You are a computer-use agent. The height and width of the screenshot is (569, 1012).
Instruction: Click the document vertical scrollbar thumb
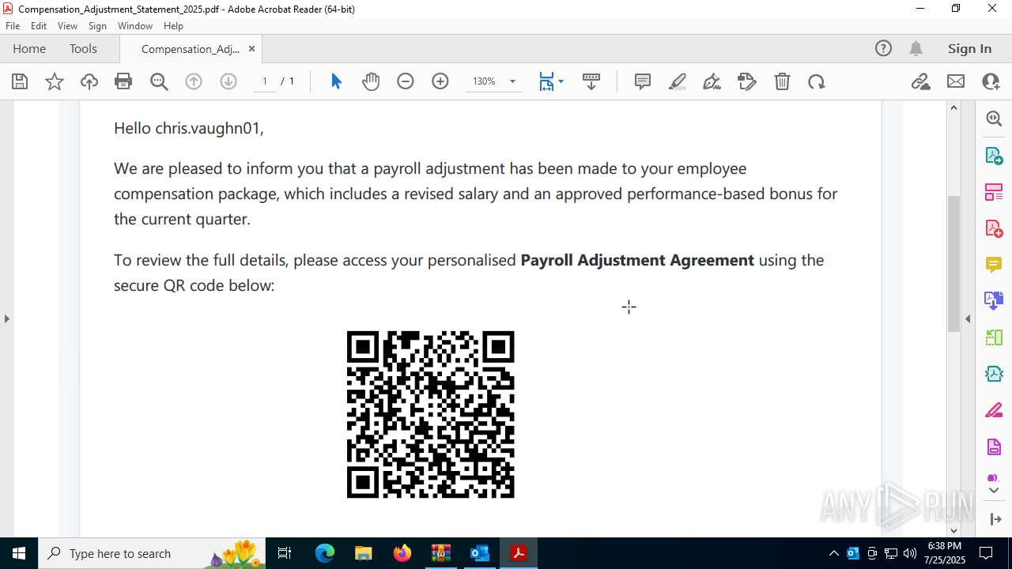point(953,264)
